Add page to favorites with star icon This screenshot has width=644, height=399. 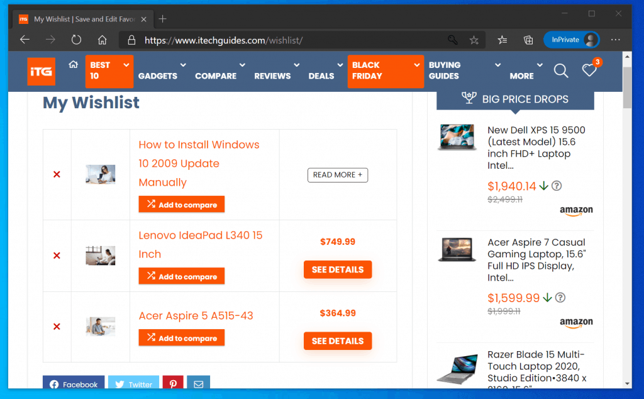pyautogui.click(x=474, y=40)
